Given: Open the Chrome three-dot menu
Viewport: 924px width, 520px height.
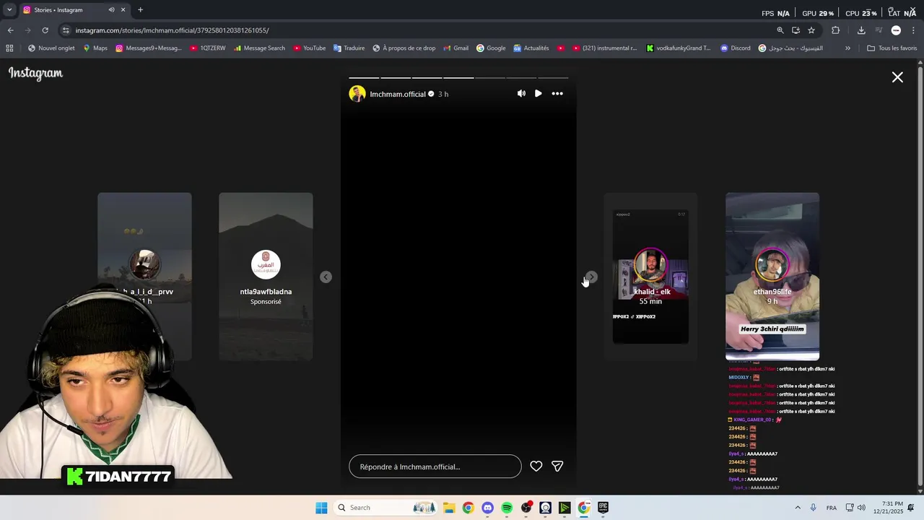Looking at the screenshot, I should (x=913, y=30).
